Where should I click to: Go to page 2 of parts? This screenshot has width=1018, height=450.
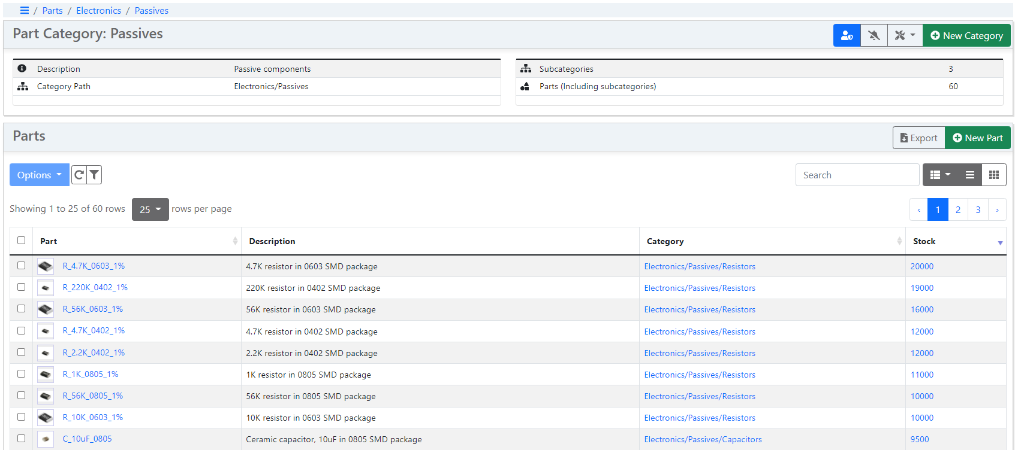pyautogui.click(x=958, y=209)
